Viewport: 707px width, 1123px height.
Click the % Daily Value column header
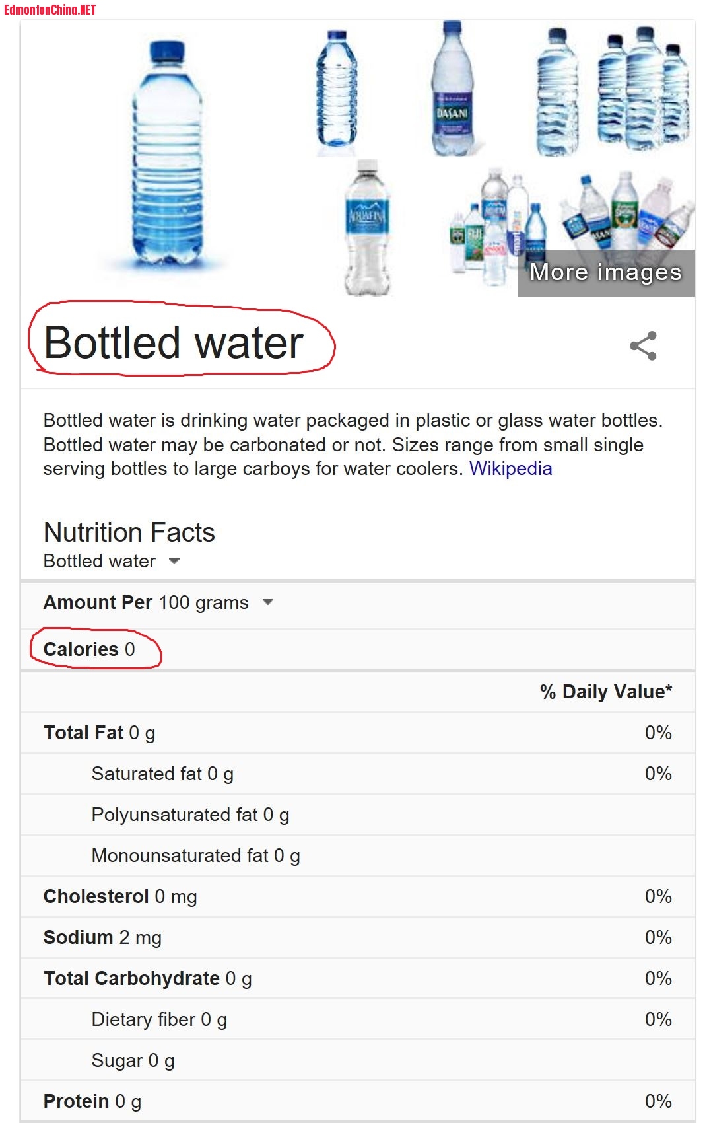(x=605, y=692)
